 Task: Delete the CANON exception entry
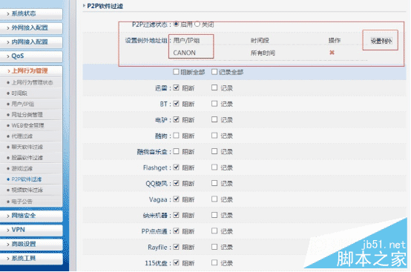[332, 53]
